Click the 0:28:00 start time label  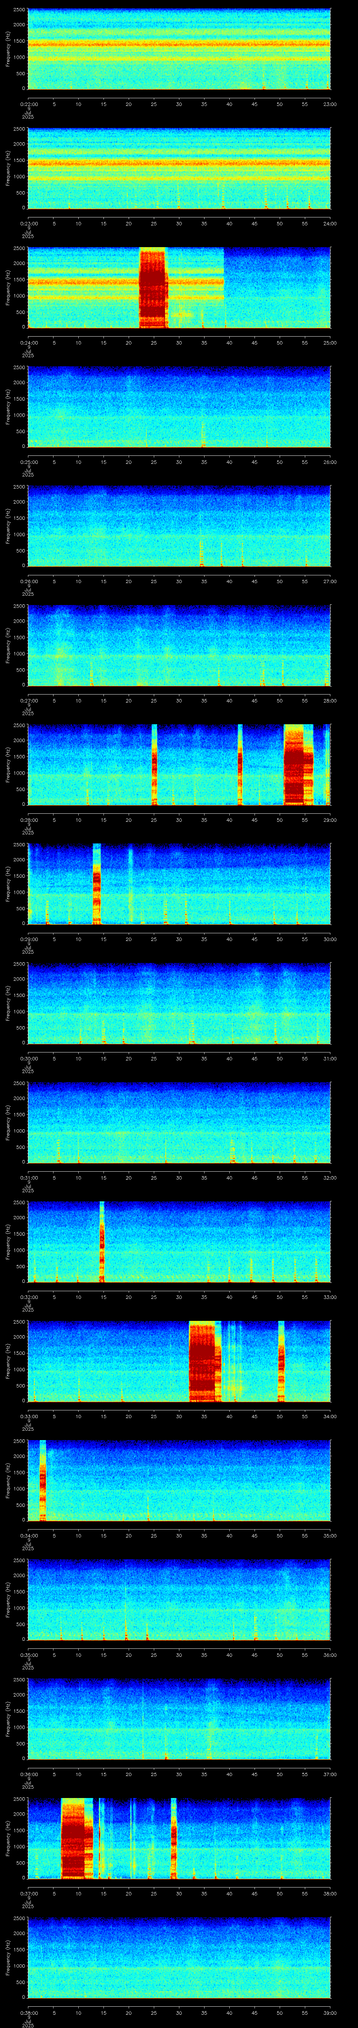click(28, 820)
